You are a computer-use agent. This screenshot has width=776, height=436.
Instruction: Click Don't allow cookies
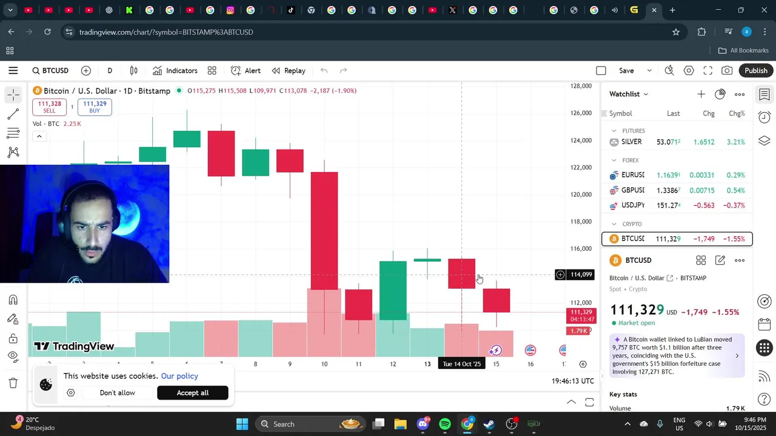118,393
